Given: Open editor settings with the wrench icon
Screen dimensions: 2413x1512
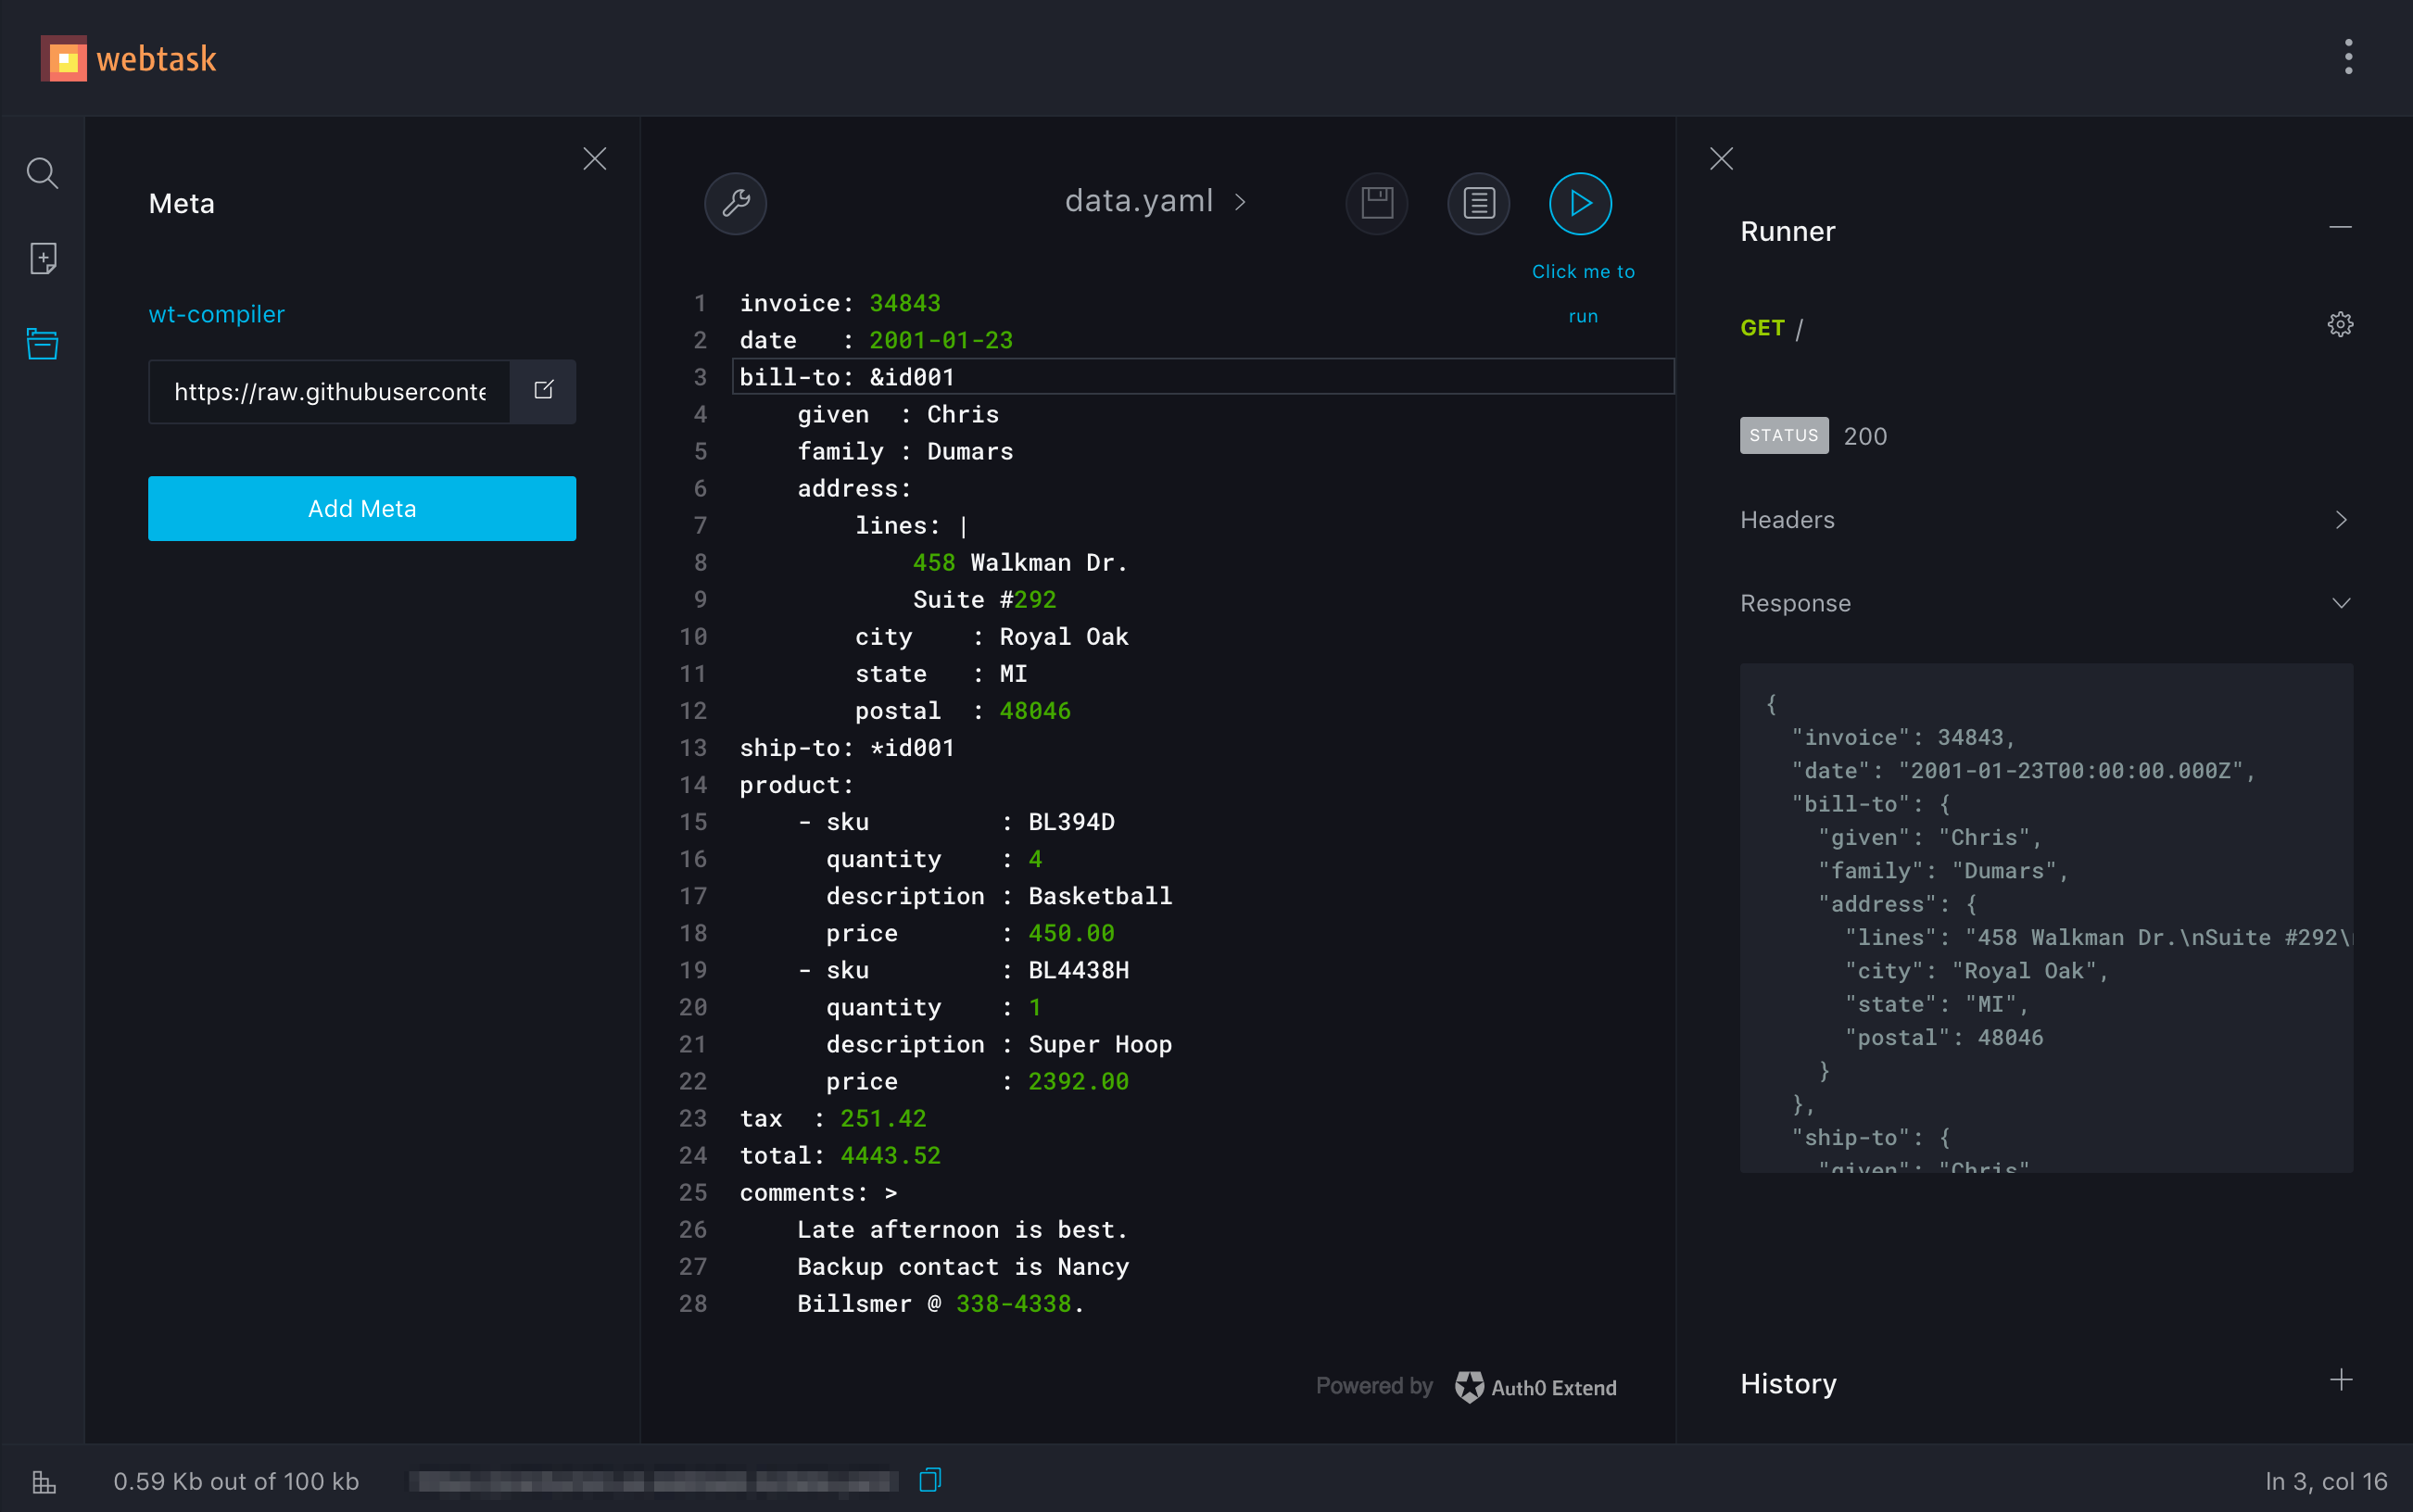Looking at the screenshot, I should [x=735, y=203].
